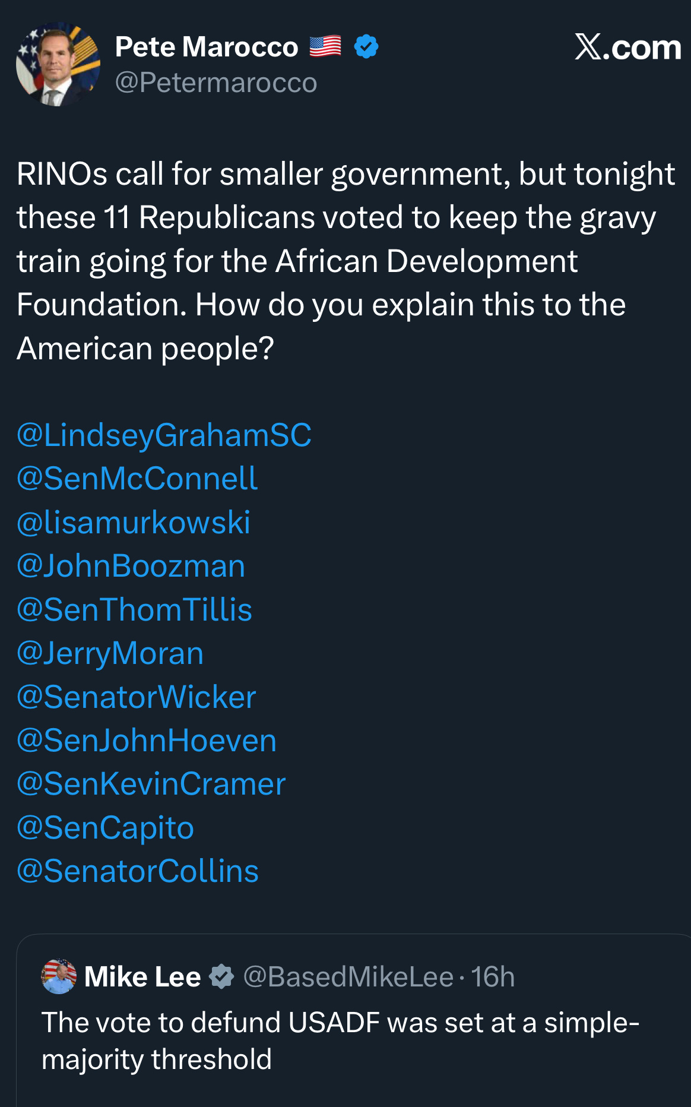Viewport: 691px width, 1107px height.
Task: Open the @LindseyGrahamSC mention
Action: pos(164,435)
